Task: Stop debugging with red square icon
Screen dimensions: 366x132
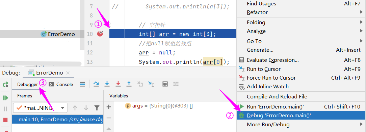Action: click(x=6, y=120)
